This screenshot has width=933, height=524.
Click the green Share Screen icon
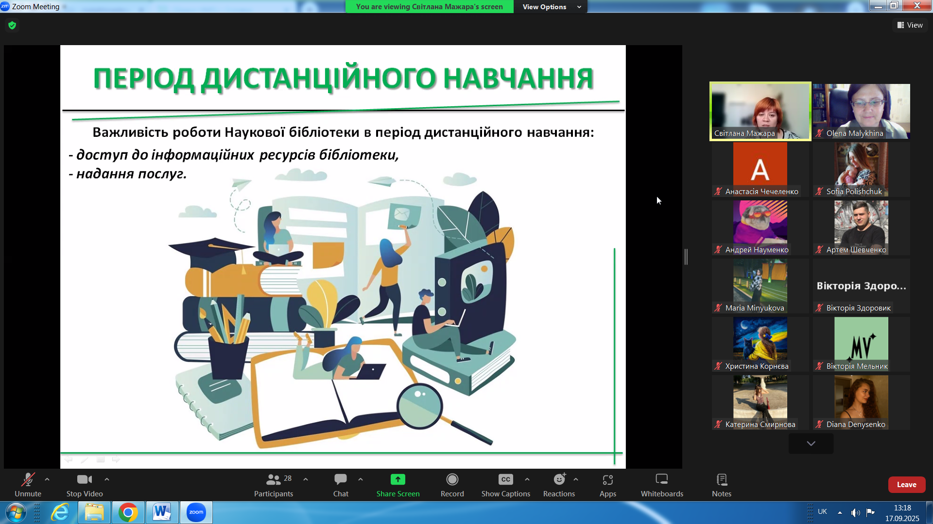click(x=397, y=480)
